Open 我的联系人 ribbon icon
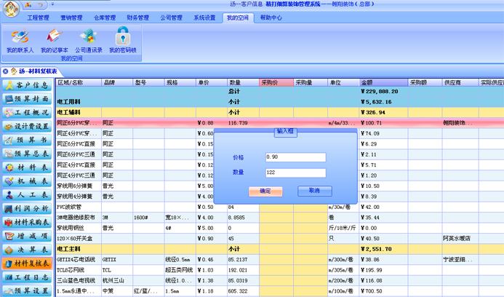504x297 pixels. [20, 41]
